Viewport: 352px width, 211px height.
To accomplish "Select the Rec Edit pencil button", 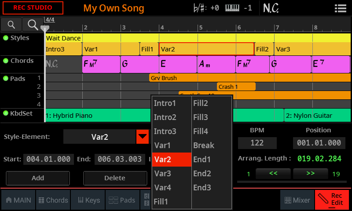I will (332, 200).
